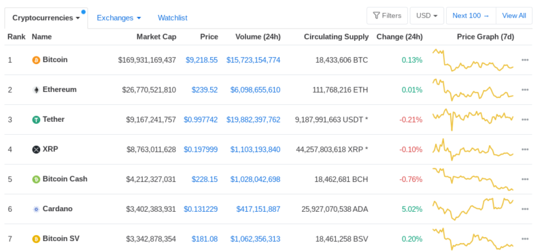Sort by Name column header
Viewport: 544px width, 252px height.
point(41,37)
